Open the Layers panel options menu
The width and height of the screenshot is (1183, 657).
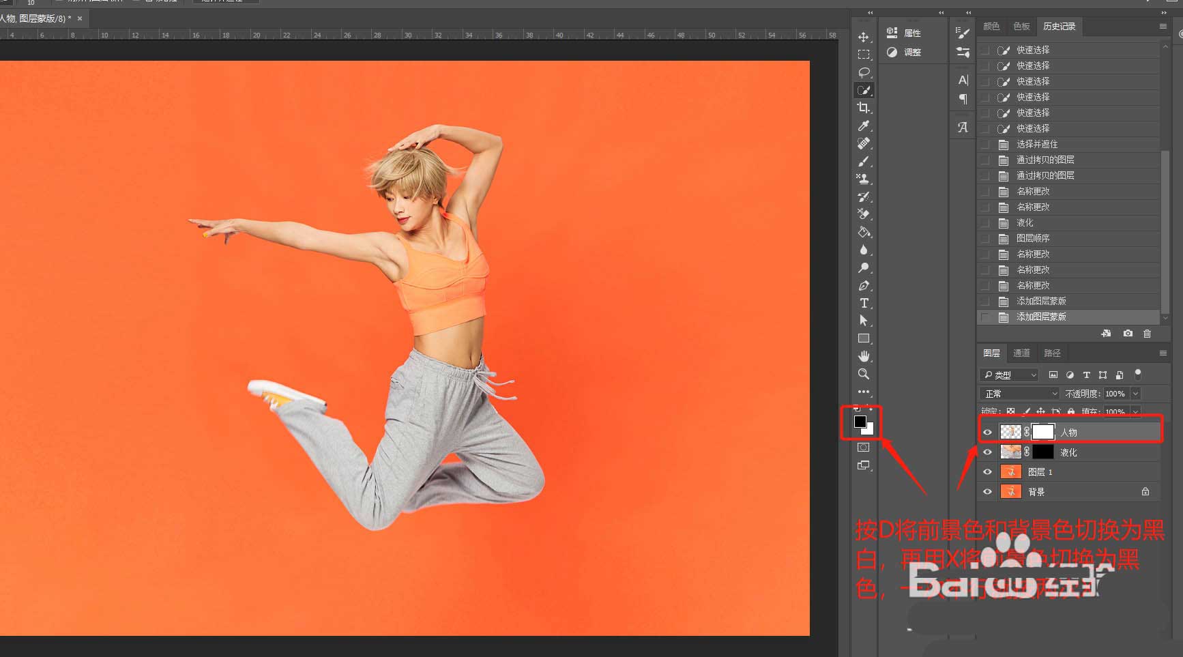pos(1163,353)
